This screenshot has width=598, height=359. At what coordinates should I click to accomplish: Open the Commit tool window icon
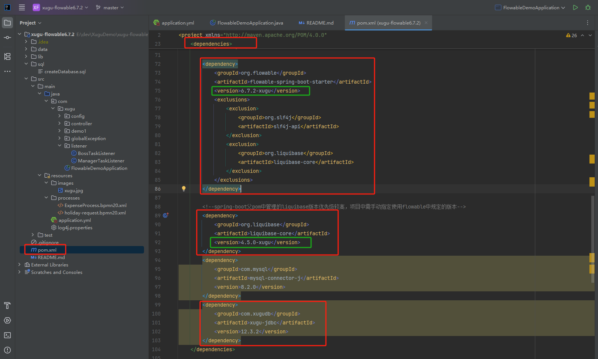(7, 38)
